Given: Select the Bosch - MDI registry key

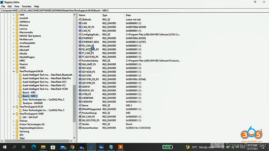Looking at the screenshot, I should click(x=29, y=93).
